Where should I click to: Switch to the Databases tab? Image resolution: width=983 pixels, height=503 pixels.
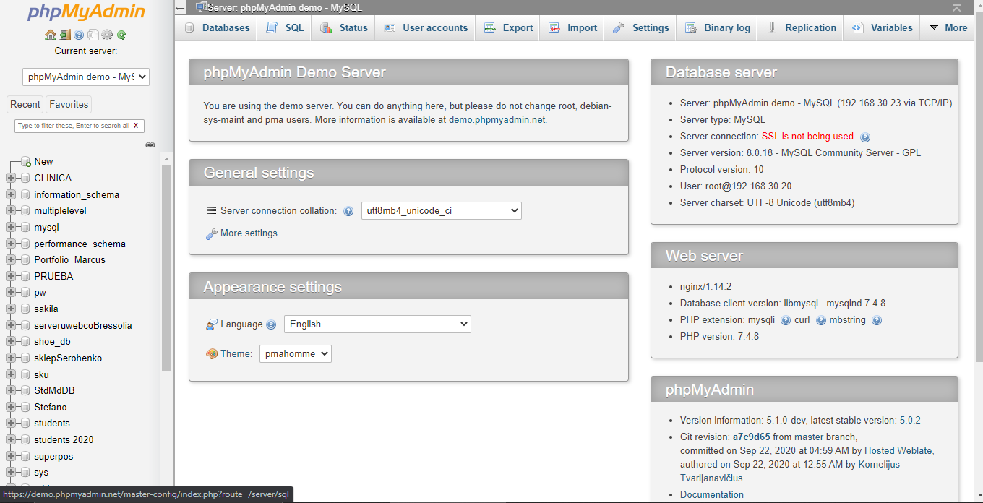(217, 28)
